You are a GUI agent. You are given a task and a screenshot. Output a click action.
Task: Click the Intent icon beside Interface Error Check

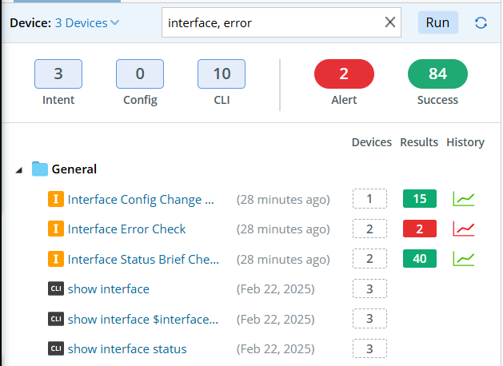[x=55, y=229]
